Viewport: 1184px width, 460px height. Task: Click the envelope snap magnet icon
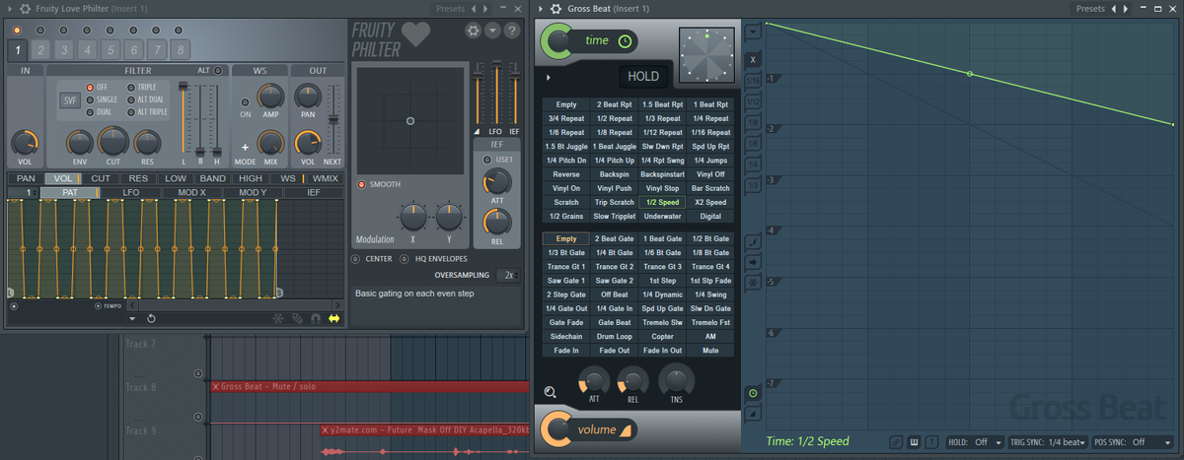click(315, 318)
